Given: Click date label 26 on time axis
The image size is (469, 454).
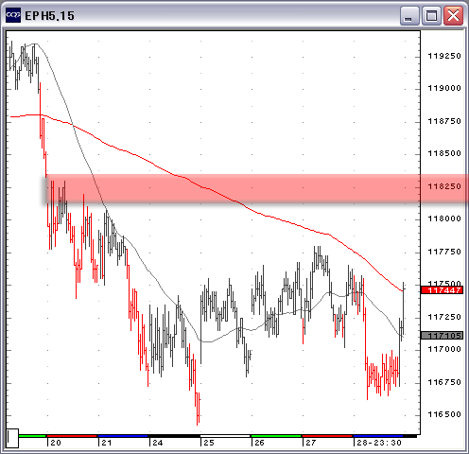Looking at the screenshot, I should pos(259,443).
